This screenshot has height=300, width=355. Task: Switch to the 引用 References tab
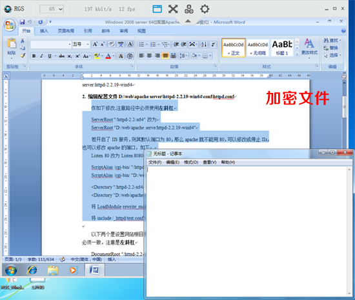[88, 31]
